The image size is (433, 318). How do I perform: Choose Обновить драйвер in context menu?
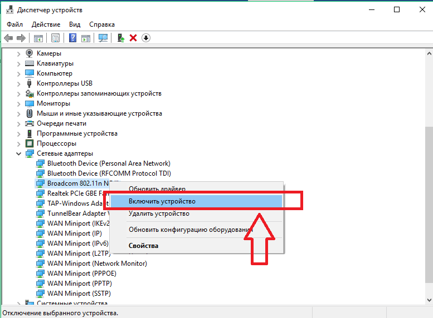click(x=196, y=189)
